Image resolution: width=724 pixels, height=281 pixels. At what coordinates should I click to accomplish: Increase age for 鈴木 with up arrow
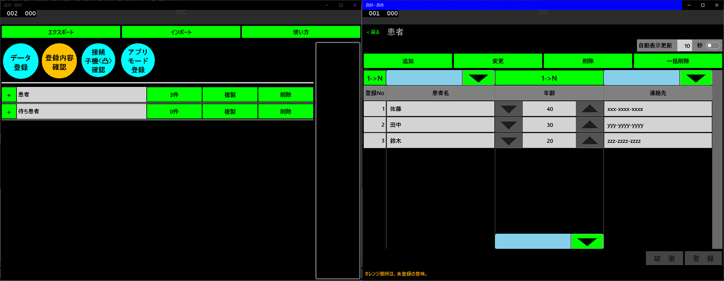click(590, 141)
